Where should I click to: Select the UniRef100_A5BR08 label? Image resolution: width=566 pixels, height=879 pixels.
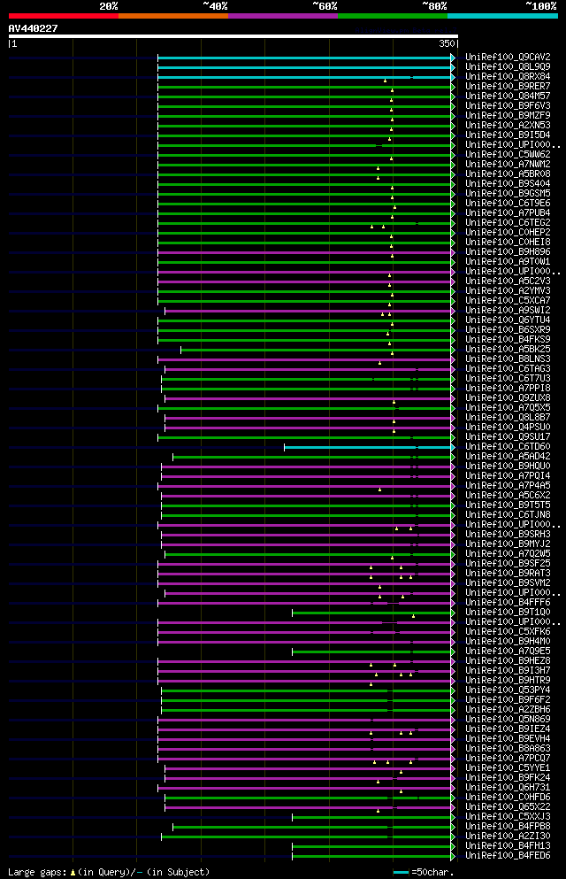(x=508, y=173)
